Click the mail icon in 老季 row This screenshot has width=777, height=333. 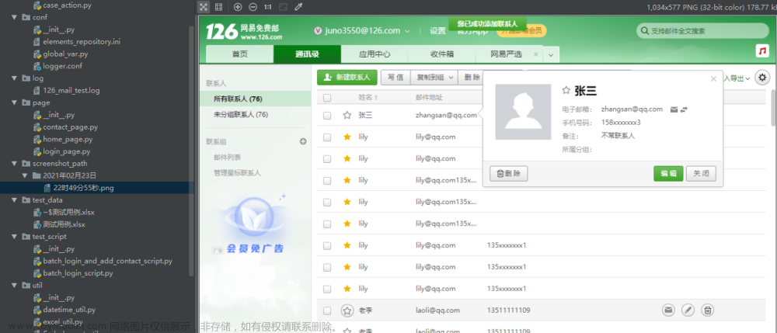tap(668, 310)
